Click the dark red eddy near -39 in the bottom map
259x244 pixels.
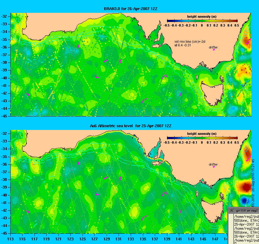pos(246,187)
